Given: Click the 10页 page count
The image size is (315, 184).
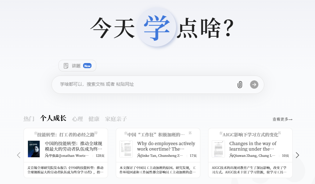Looking at the screenshot, I should coord(286,155).
